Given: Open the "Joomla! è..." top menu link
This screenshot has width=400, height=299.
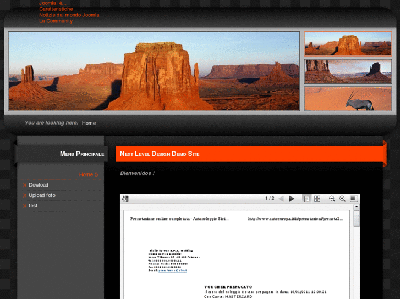Looking at the screenshot, I should tap(53, 3).
